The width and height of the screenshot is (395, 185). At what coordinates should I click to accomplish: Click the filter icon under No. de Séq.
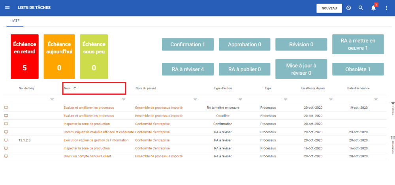click(x=52, y=99)
